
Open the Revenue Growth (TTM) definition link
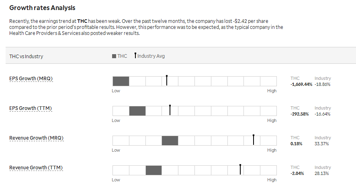pos(36,168)
